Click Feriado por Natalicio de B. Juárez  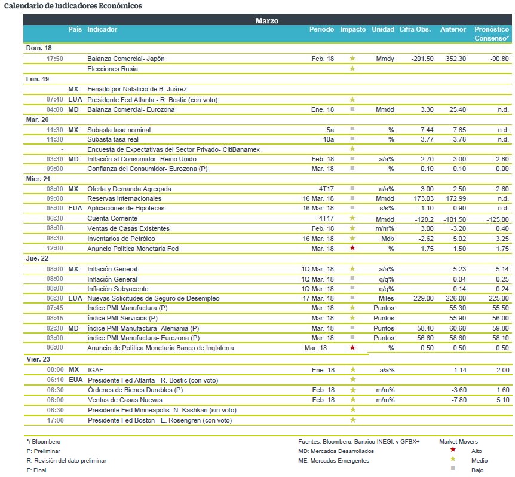point(137,89)
